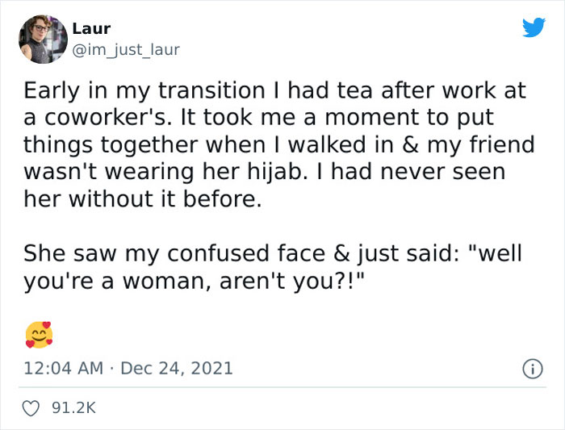Click the display name Laur

[x=91, y=29]
